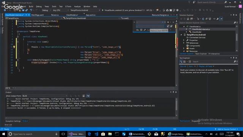This screenshot has height=137, width=243.
Task: Switch to the Person.cs editor tab
Action: coord(55,15)
